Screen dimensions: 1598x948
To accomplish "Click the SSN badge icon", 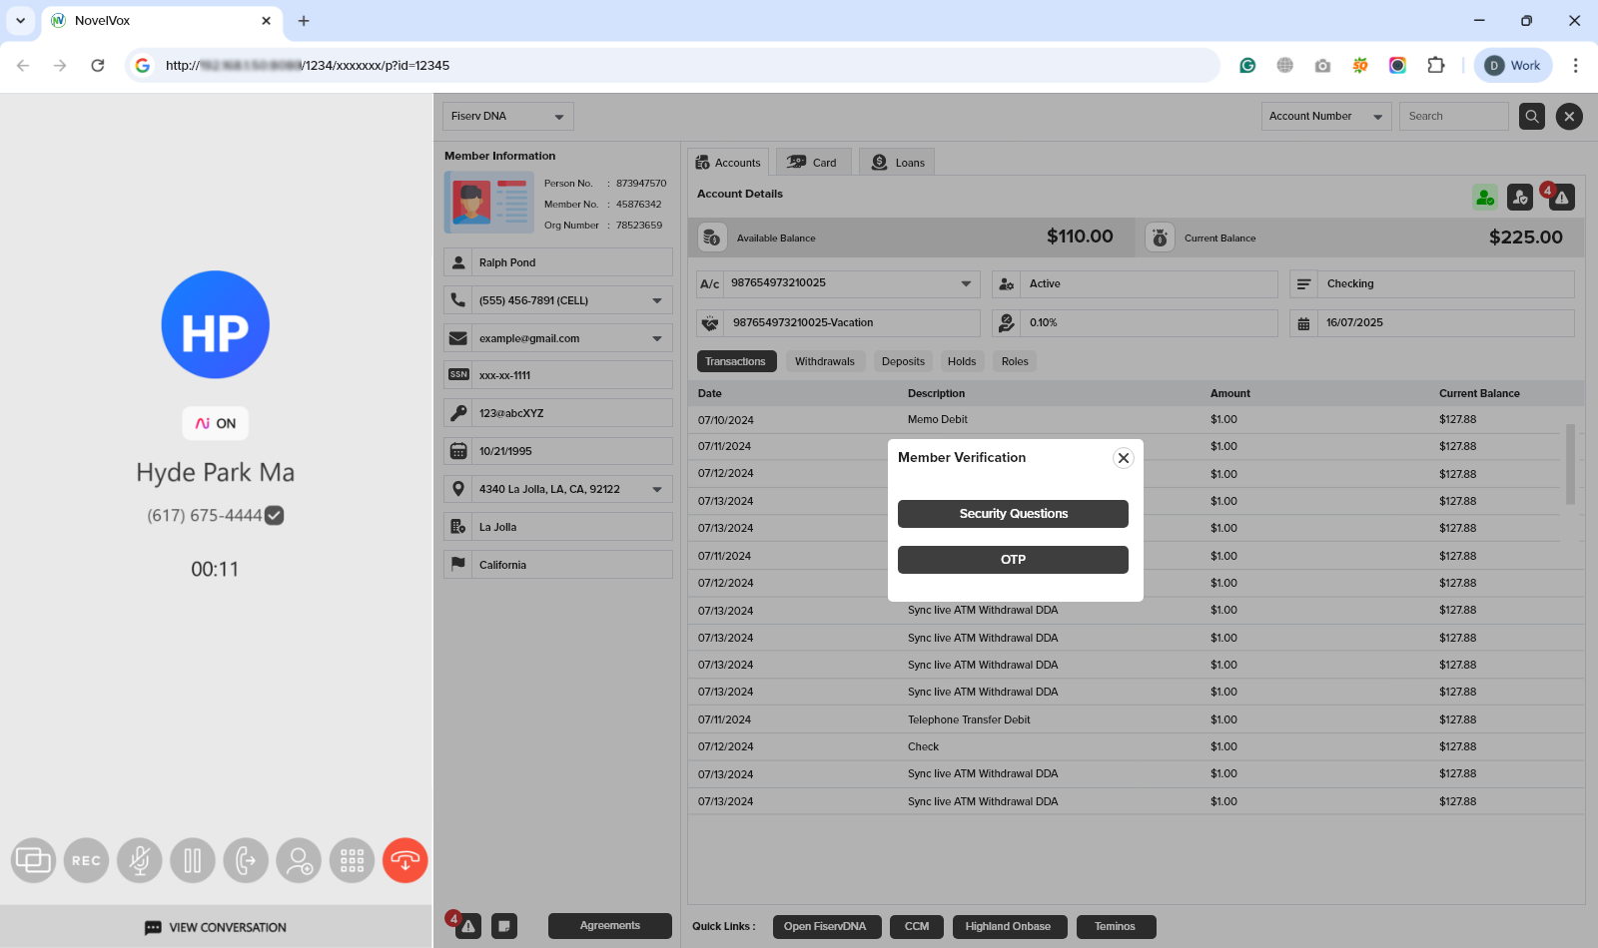I will click(458, 375).
